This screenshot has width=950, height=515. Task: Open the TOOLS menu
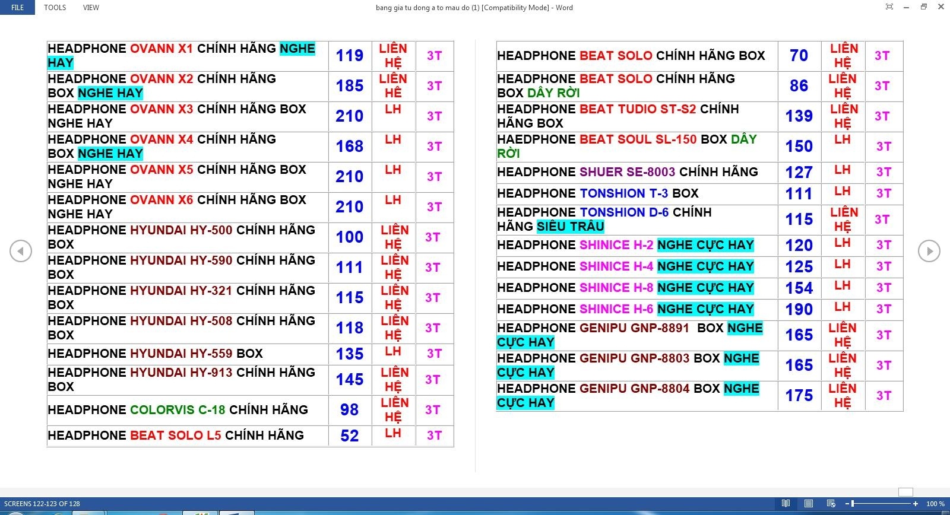point(55,8)
